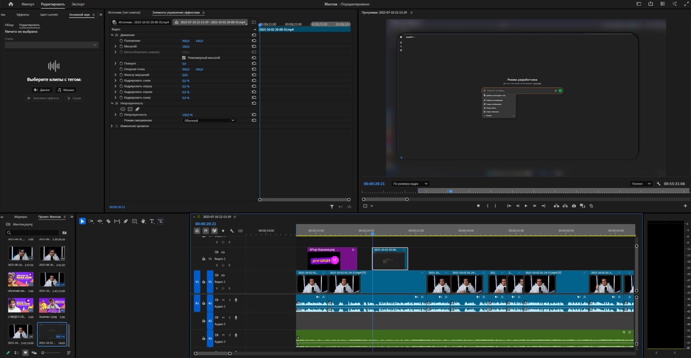
Task: Create four-point rectangle opacity mask
Action: pyautogui.click(x=130, y=109)
